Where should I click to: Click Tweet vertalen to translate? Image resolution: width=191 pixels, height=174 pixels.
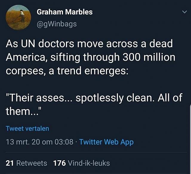point(27,128)
